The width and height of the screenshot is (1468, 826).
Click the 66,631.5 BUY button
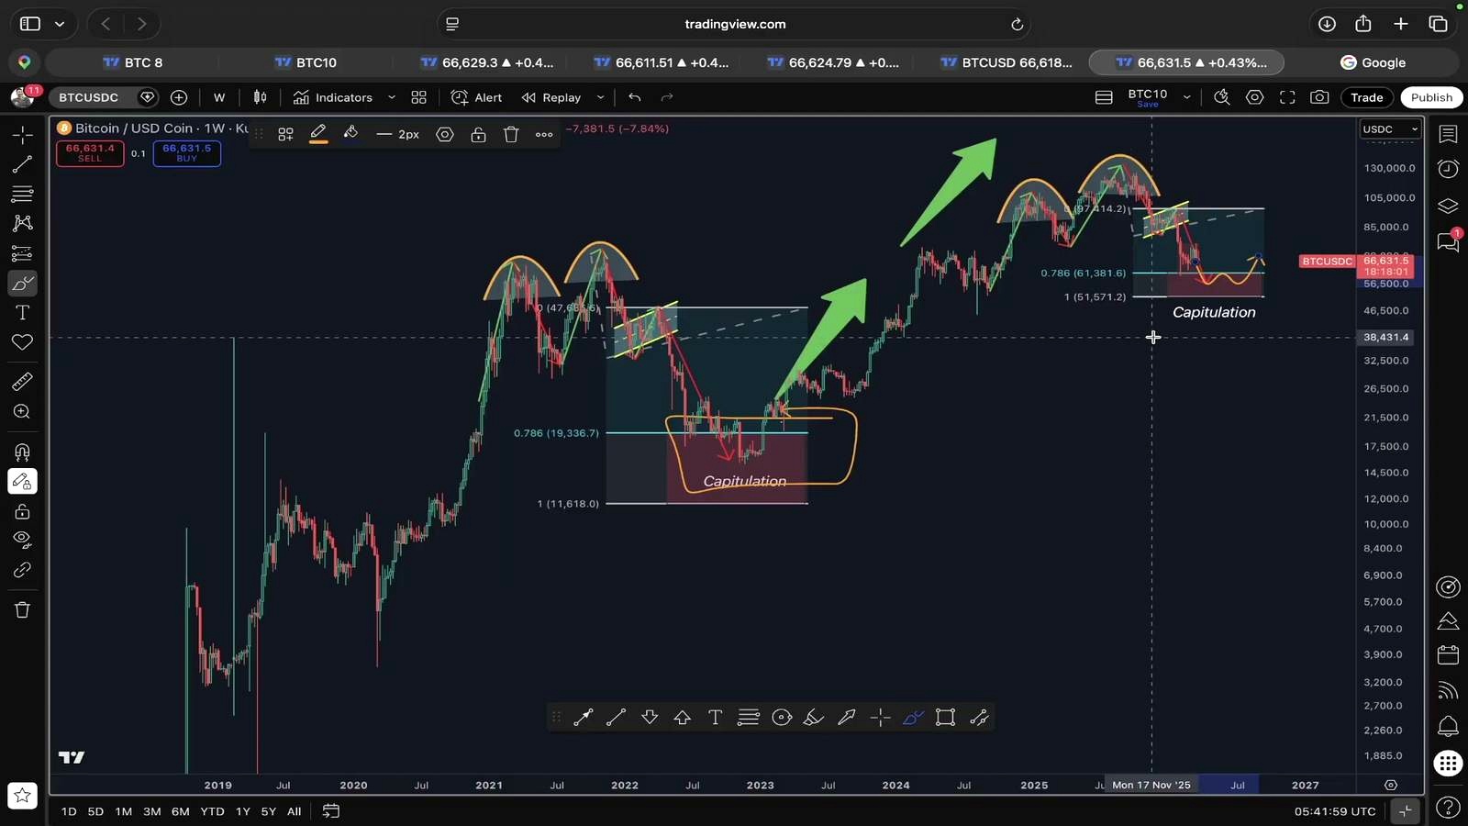pyautogui.click(x=187, y=152)
